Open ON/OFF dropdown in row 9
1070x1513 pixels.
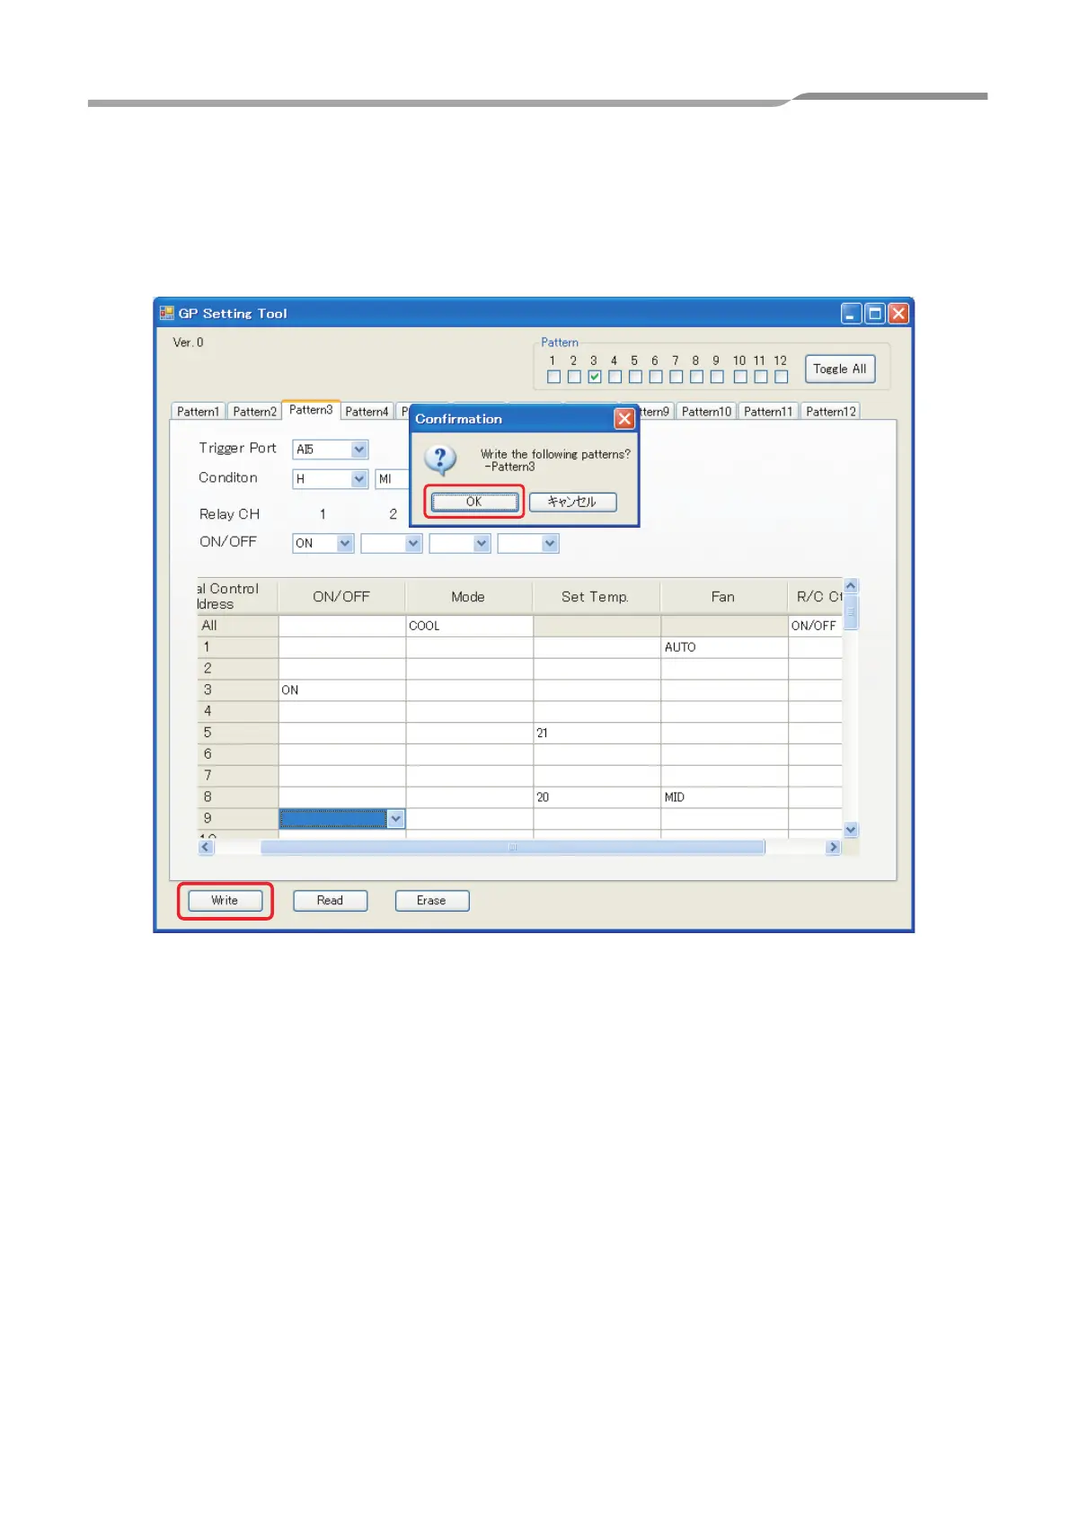(x=395, y=819)
